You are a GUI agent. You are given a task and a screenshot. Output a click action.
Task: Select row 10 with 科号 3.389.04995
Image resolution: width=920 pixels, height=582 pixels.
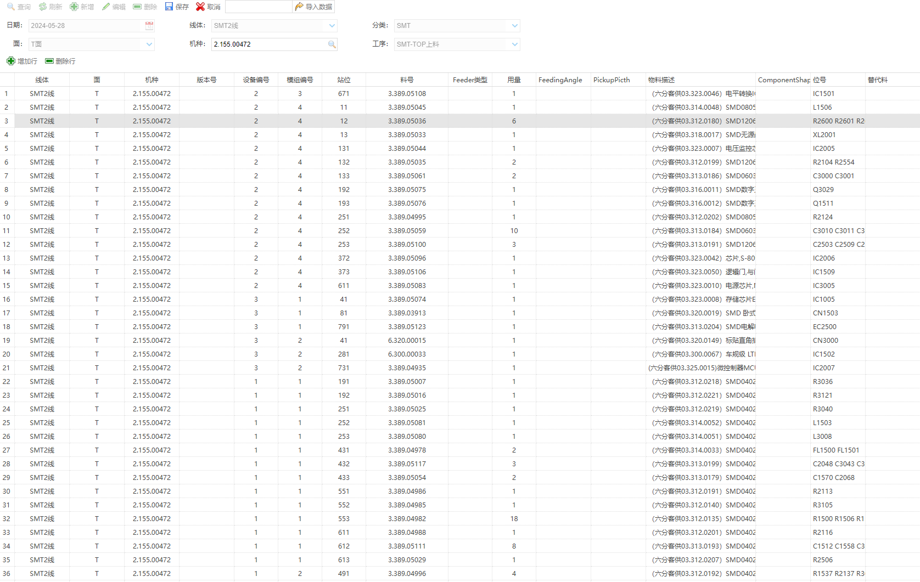pos(407,217)
